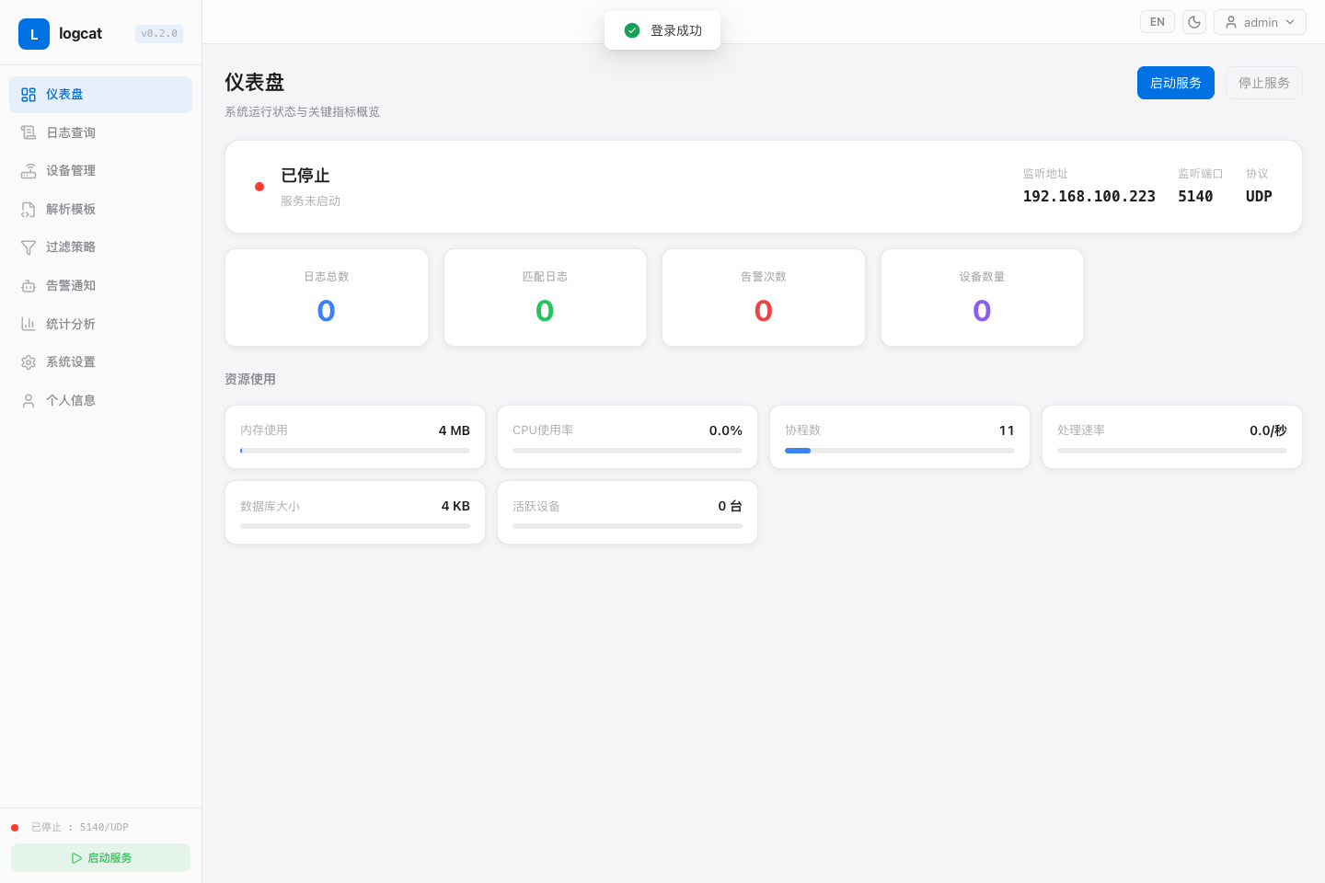Click the green check icon in toast
This screenshot has width=1325, height=883.
click(x=632, y=30)
